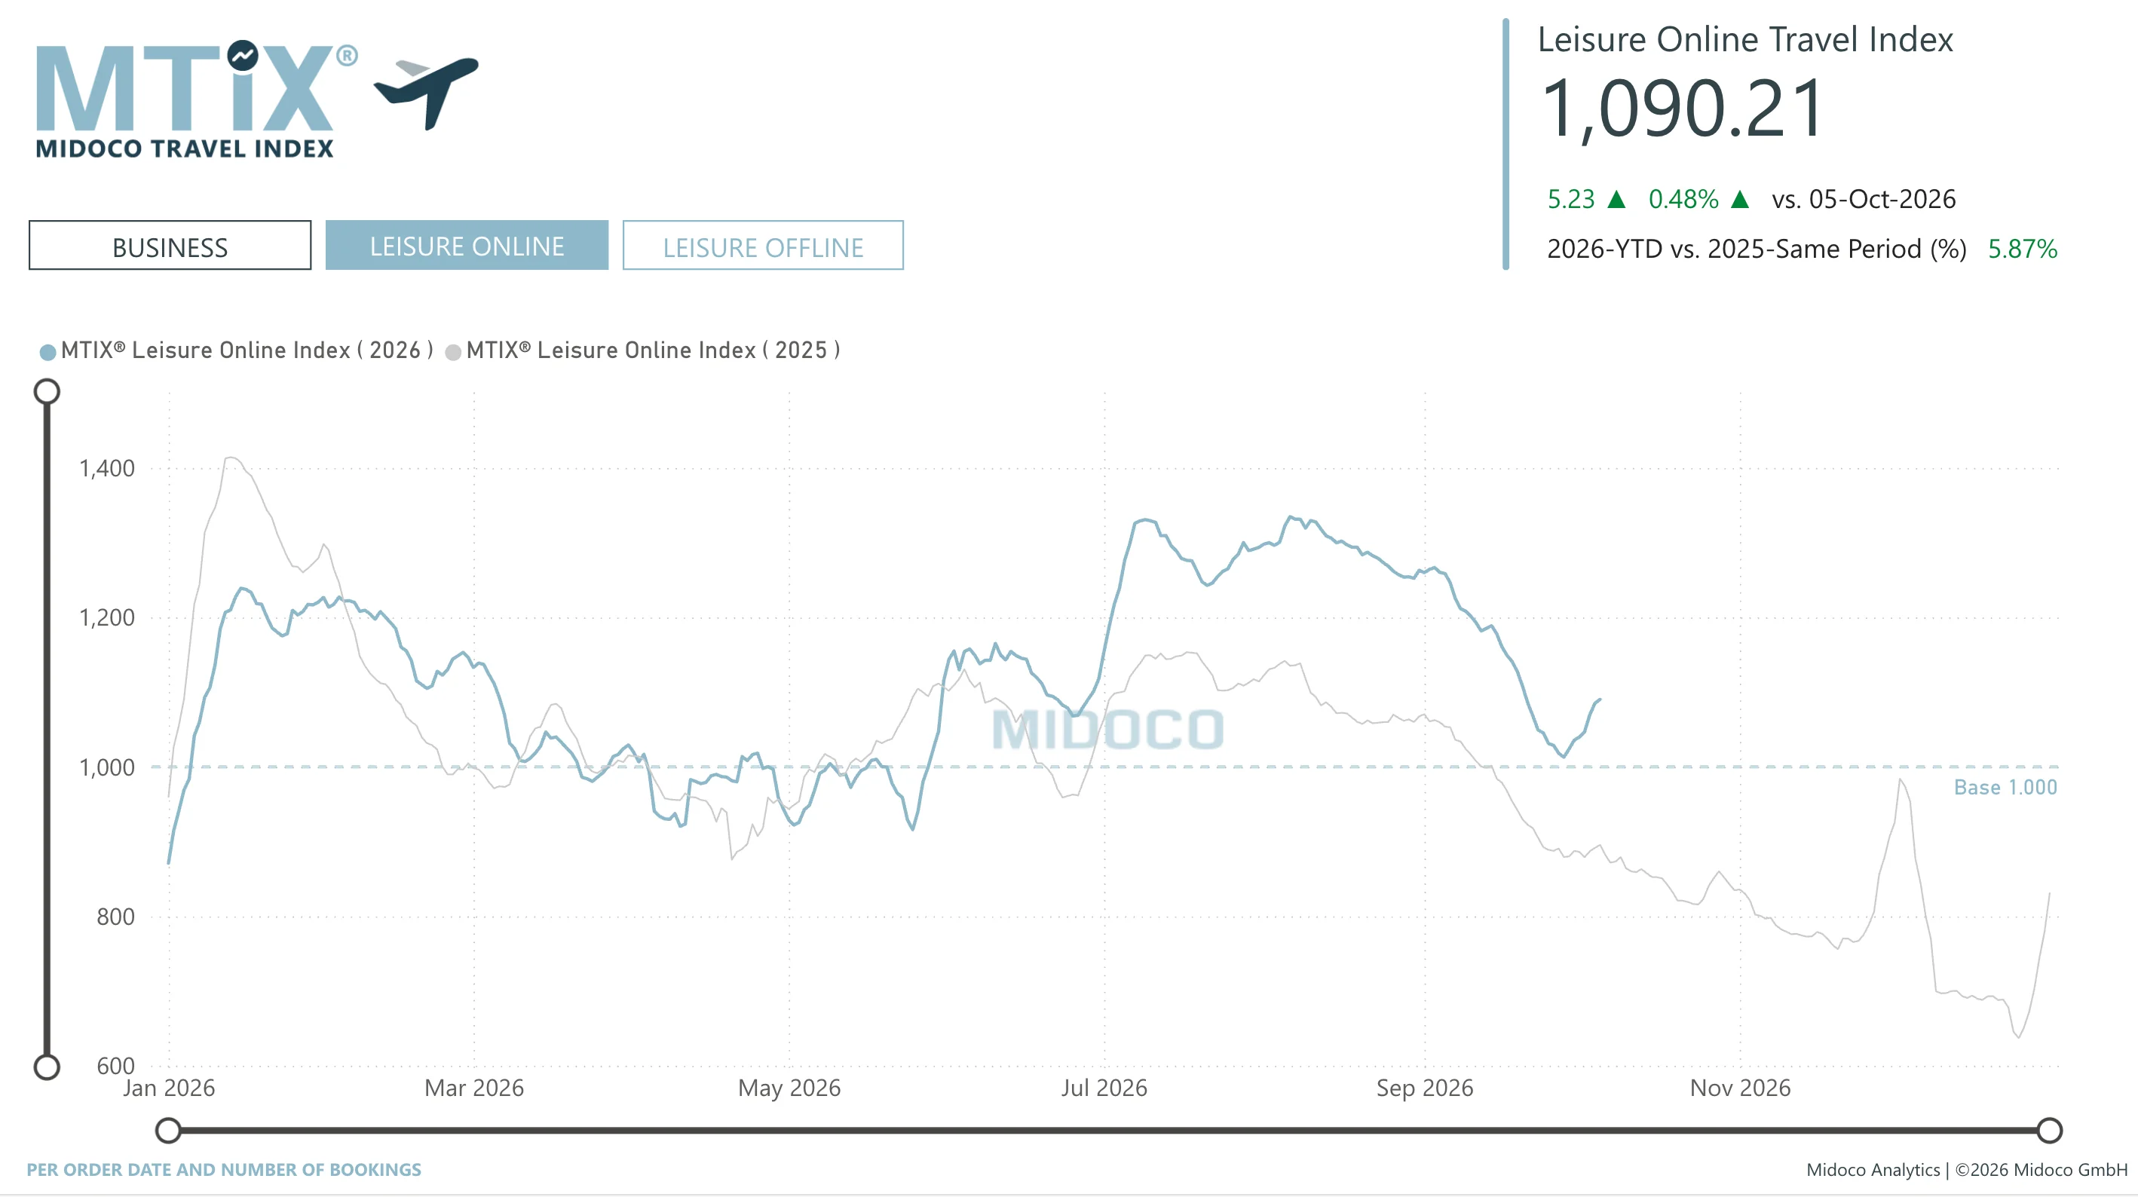
Task: Select the LEISURE ONLINE tab
Action: [x=467, y=246]
